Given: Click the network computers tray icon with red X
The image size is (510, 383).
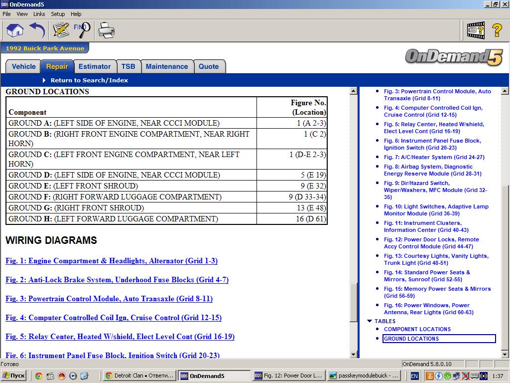Looking at the screenshot, I should tap(465, 376).
